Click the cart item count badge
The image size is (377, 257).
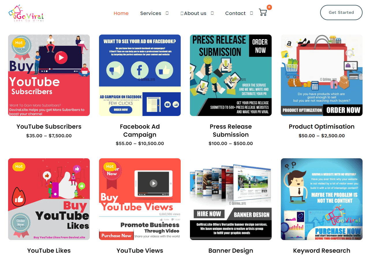click(x=269, y=7)
